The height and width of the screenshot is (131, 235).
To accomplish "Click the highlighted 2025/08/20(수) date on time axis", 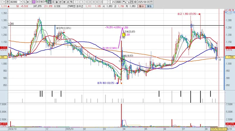I will pyautogui.click(x=218, y=129).
